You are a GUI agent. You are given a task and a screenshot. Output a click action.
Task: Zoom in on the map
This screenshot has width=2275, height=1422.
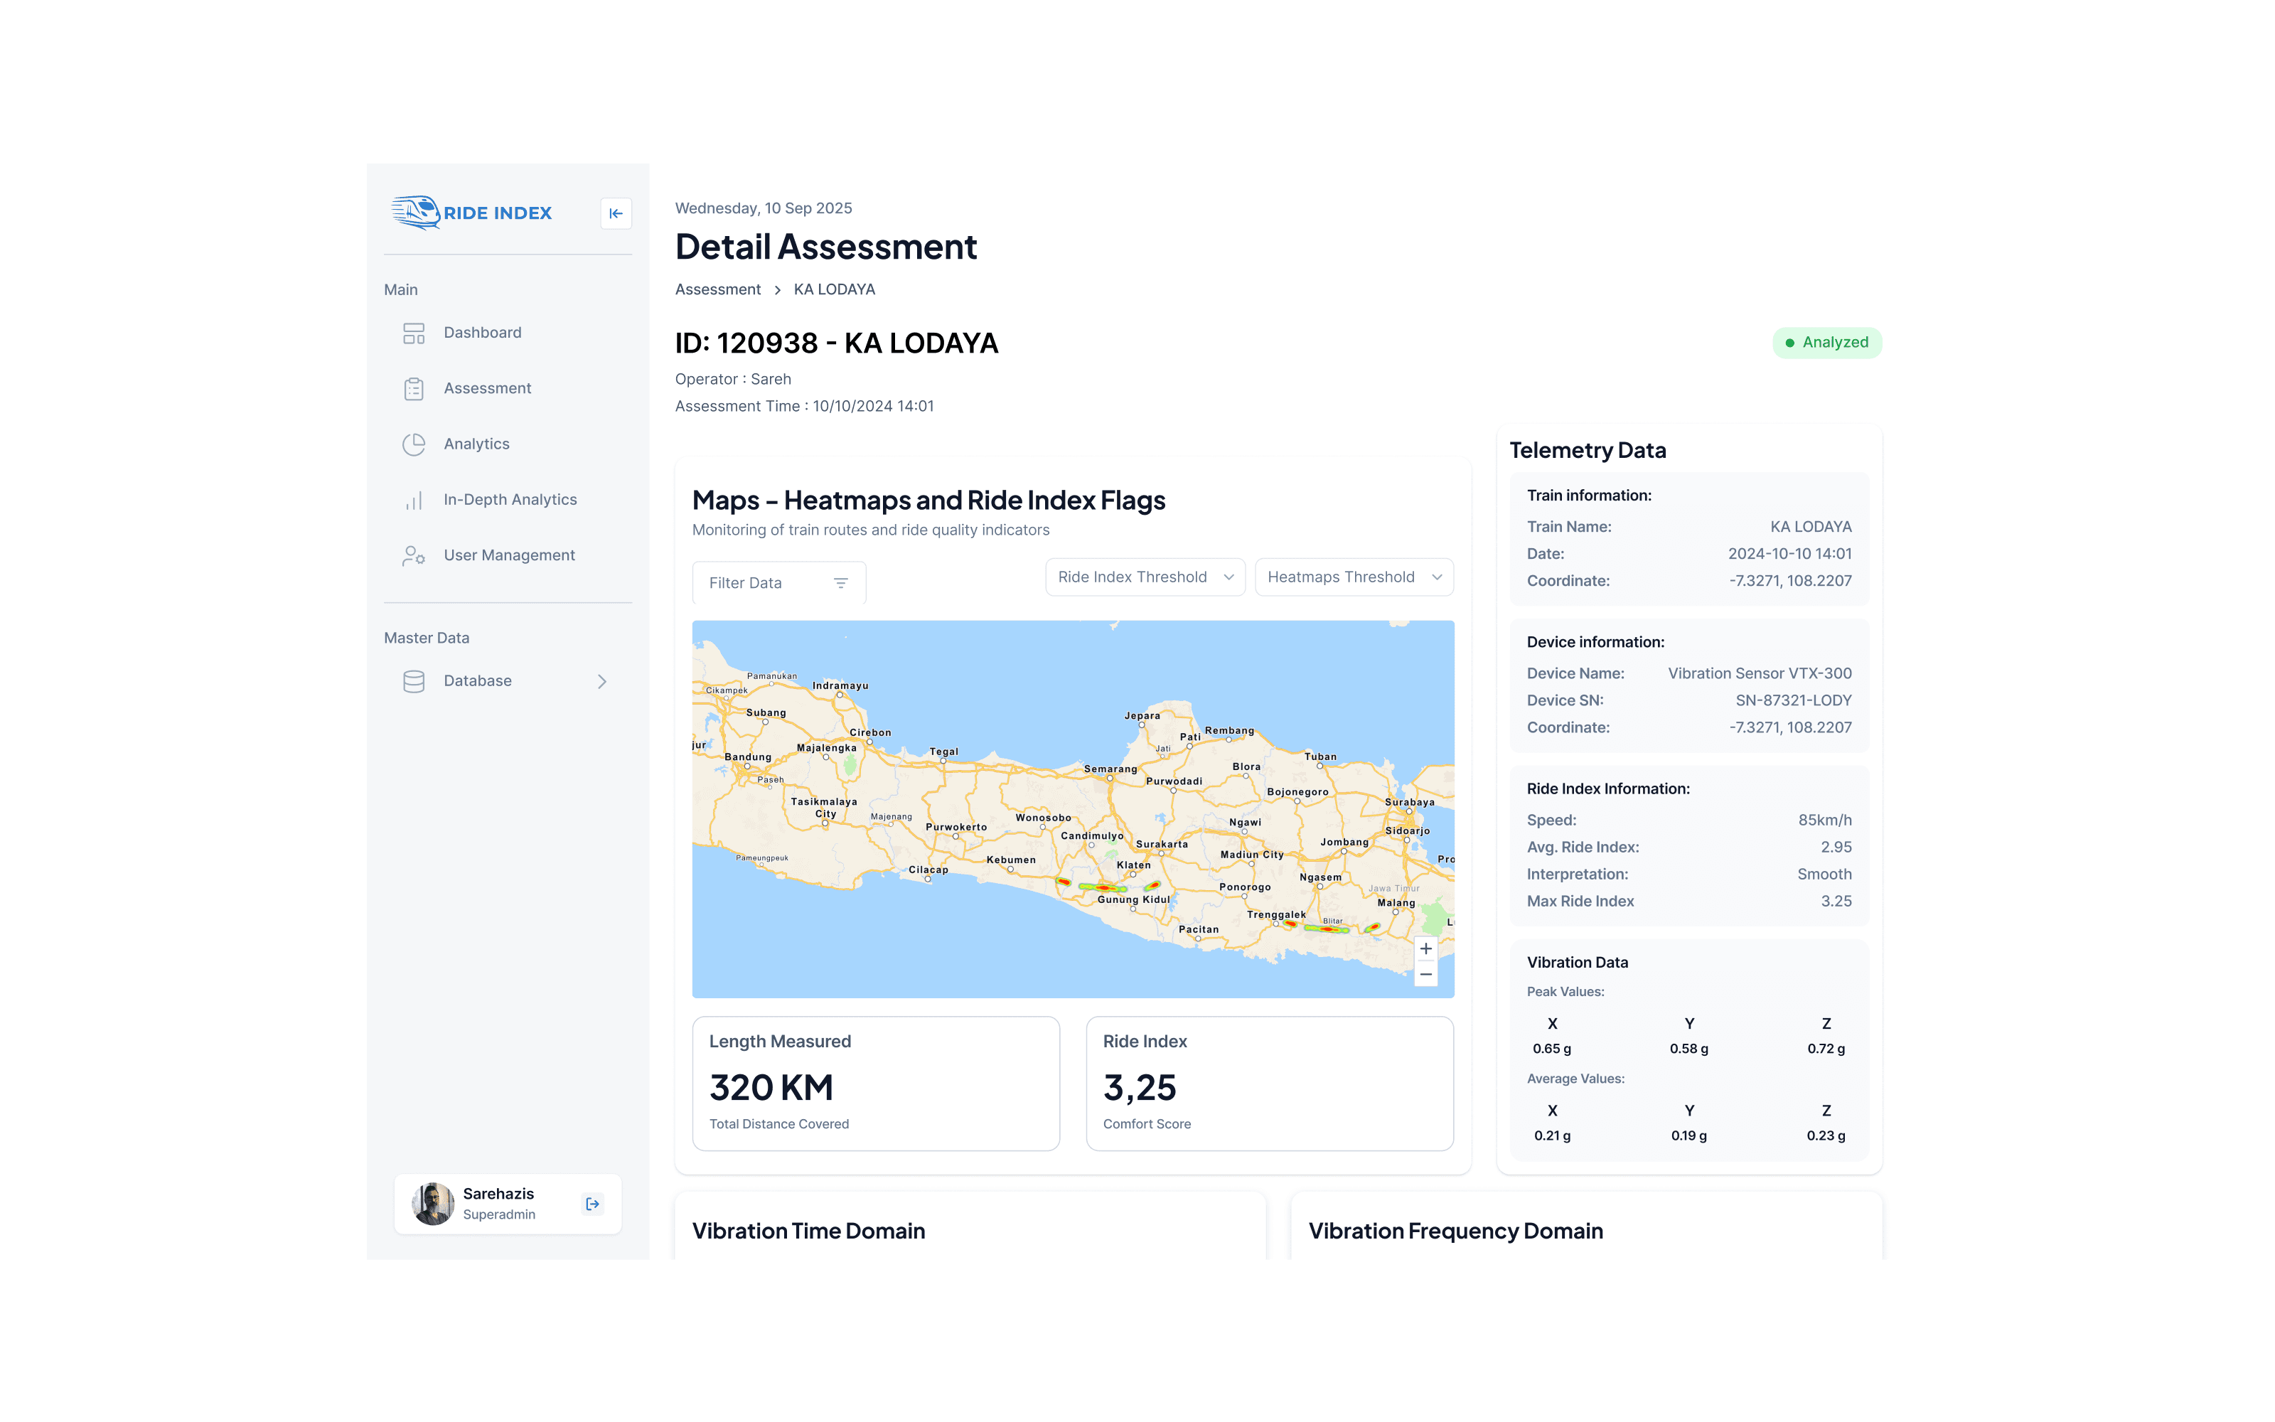pos(1426,948)
